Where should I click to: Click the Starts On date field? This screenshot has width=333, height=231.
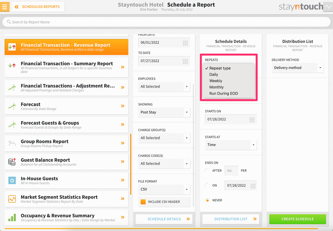point(231,119)
